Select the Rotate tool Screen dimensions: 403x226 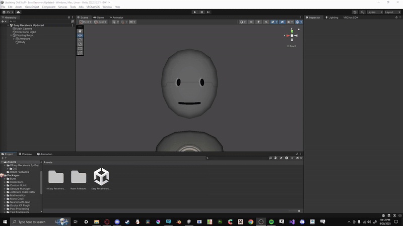coord(80,40)
